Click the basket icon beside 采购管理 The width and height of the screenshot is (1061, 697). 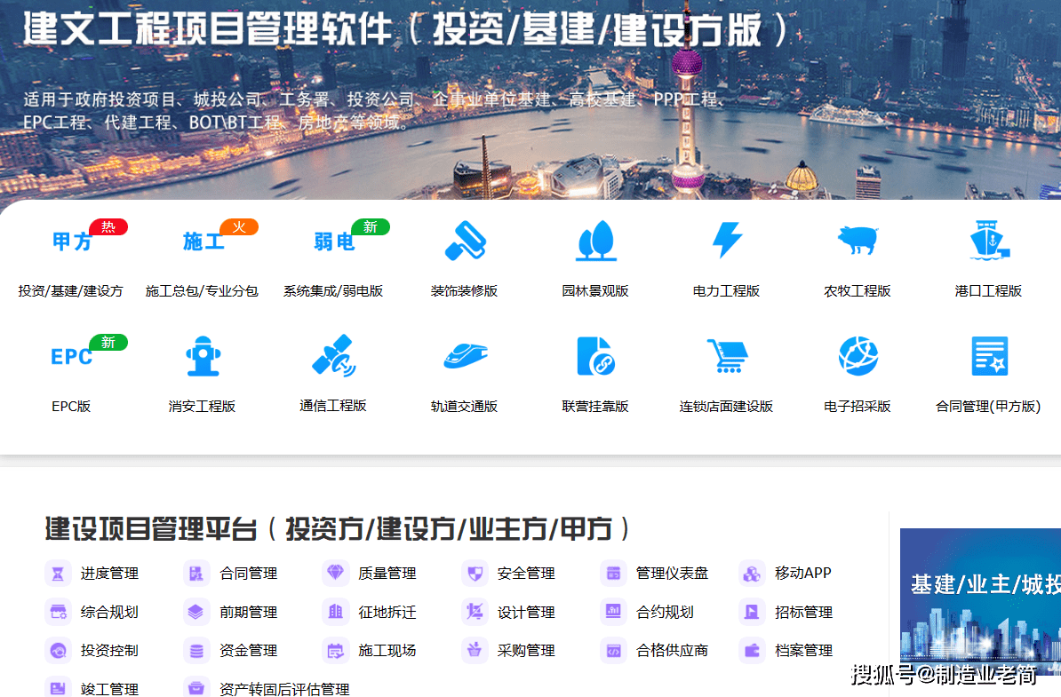coord(475,650)
